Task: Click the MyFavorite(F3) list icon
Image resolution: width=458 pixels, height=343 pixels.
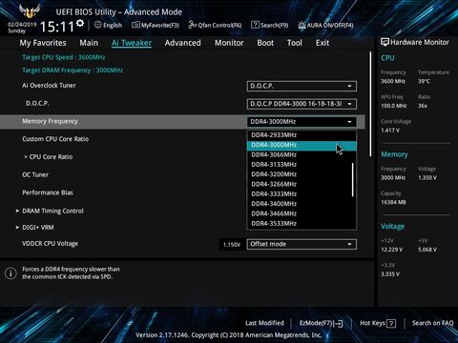Action: pos(135,25)
